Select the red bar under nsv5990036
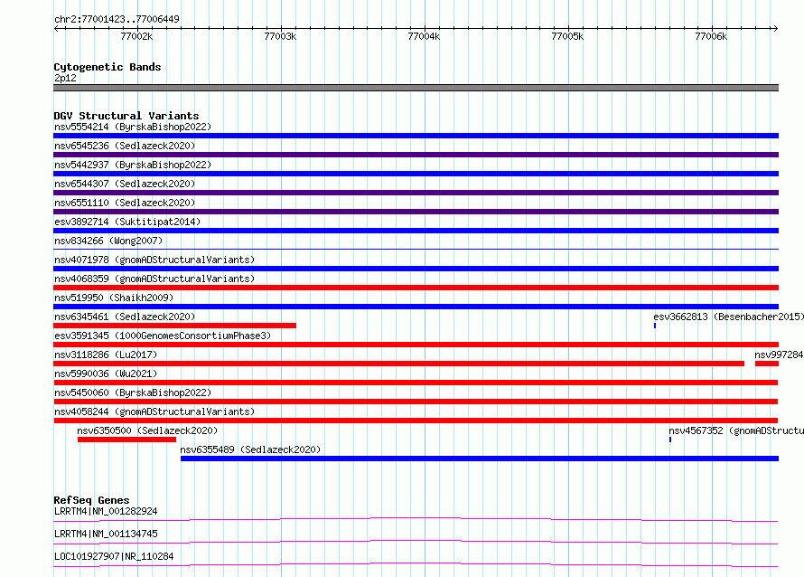 (x=416, y=383)
